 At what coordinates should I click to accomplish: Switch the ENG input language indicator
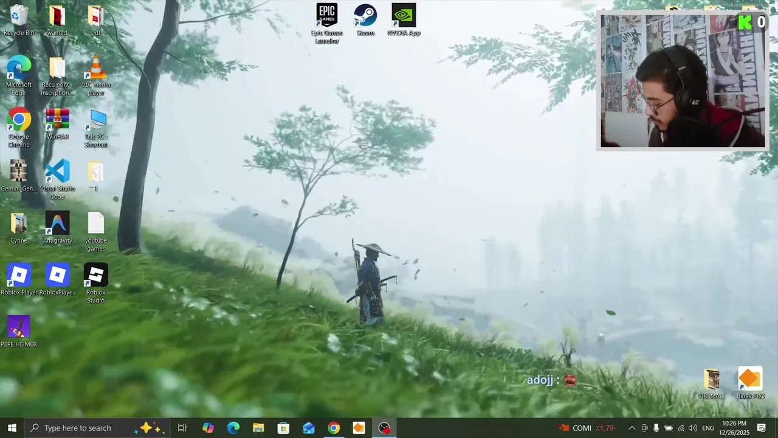(x=708, y=428)
